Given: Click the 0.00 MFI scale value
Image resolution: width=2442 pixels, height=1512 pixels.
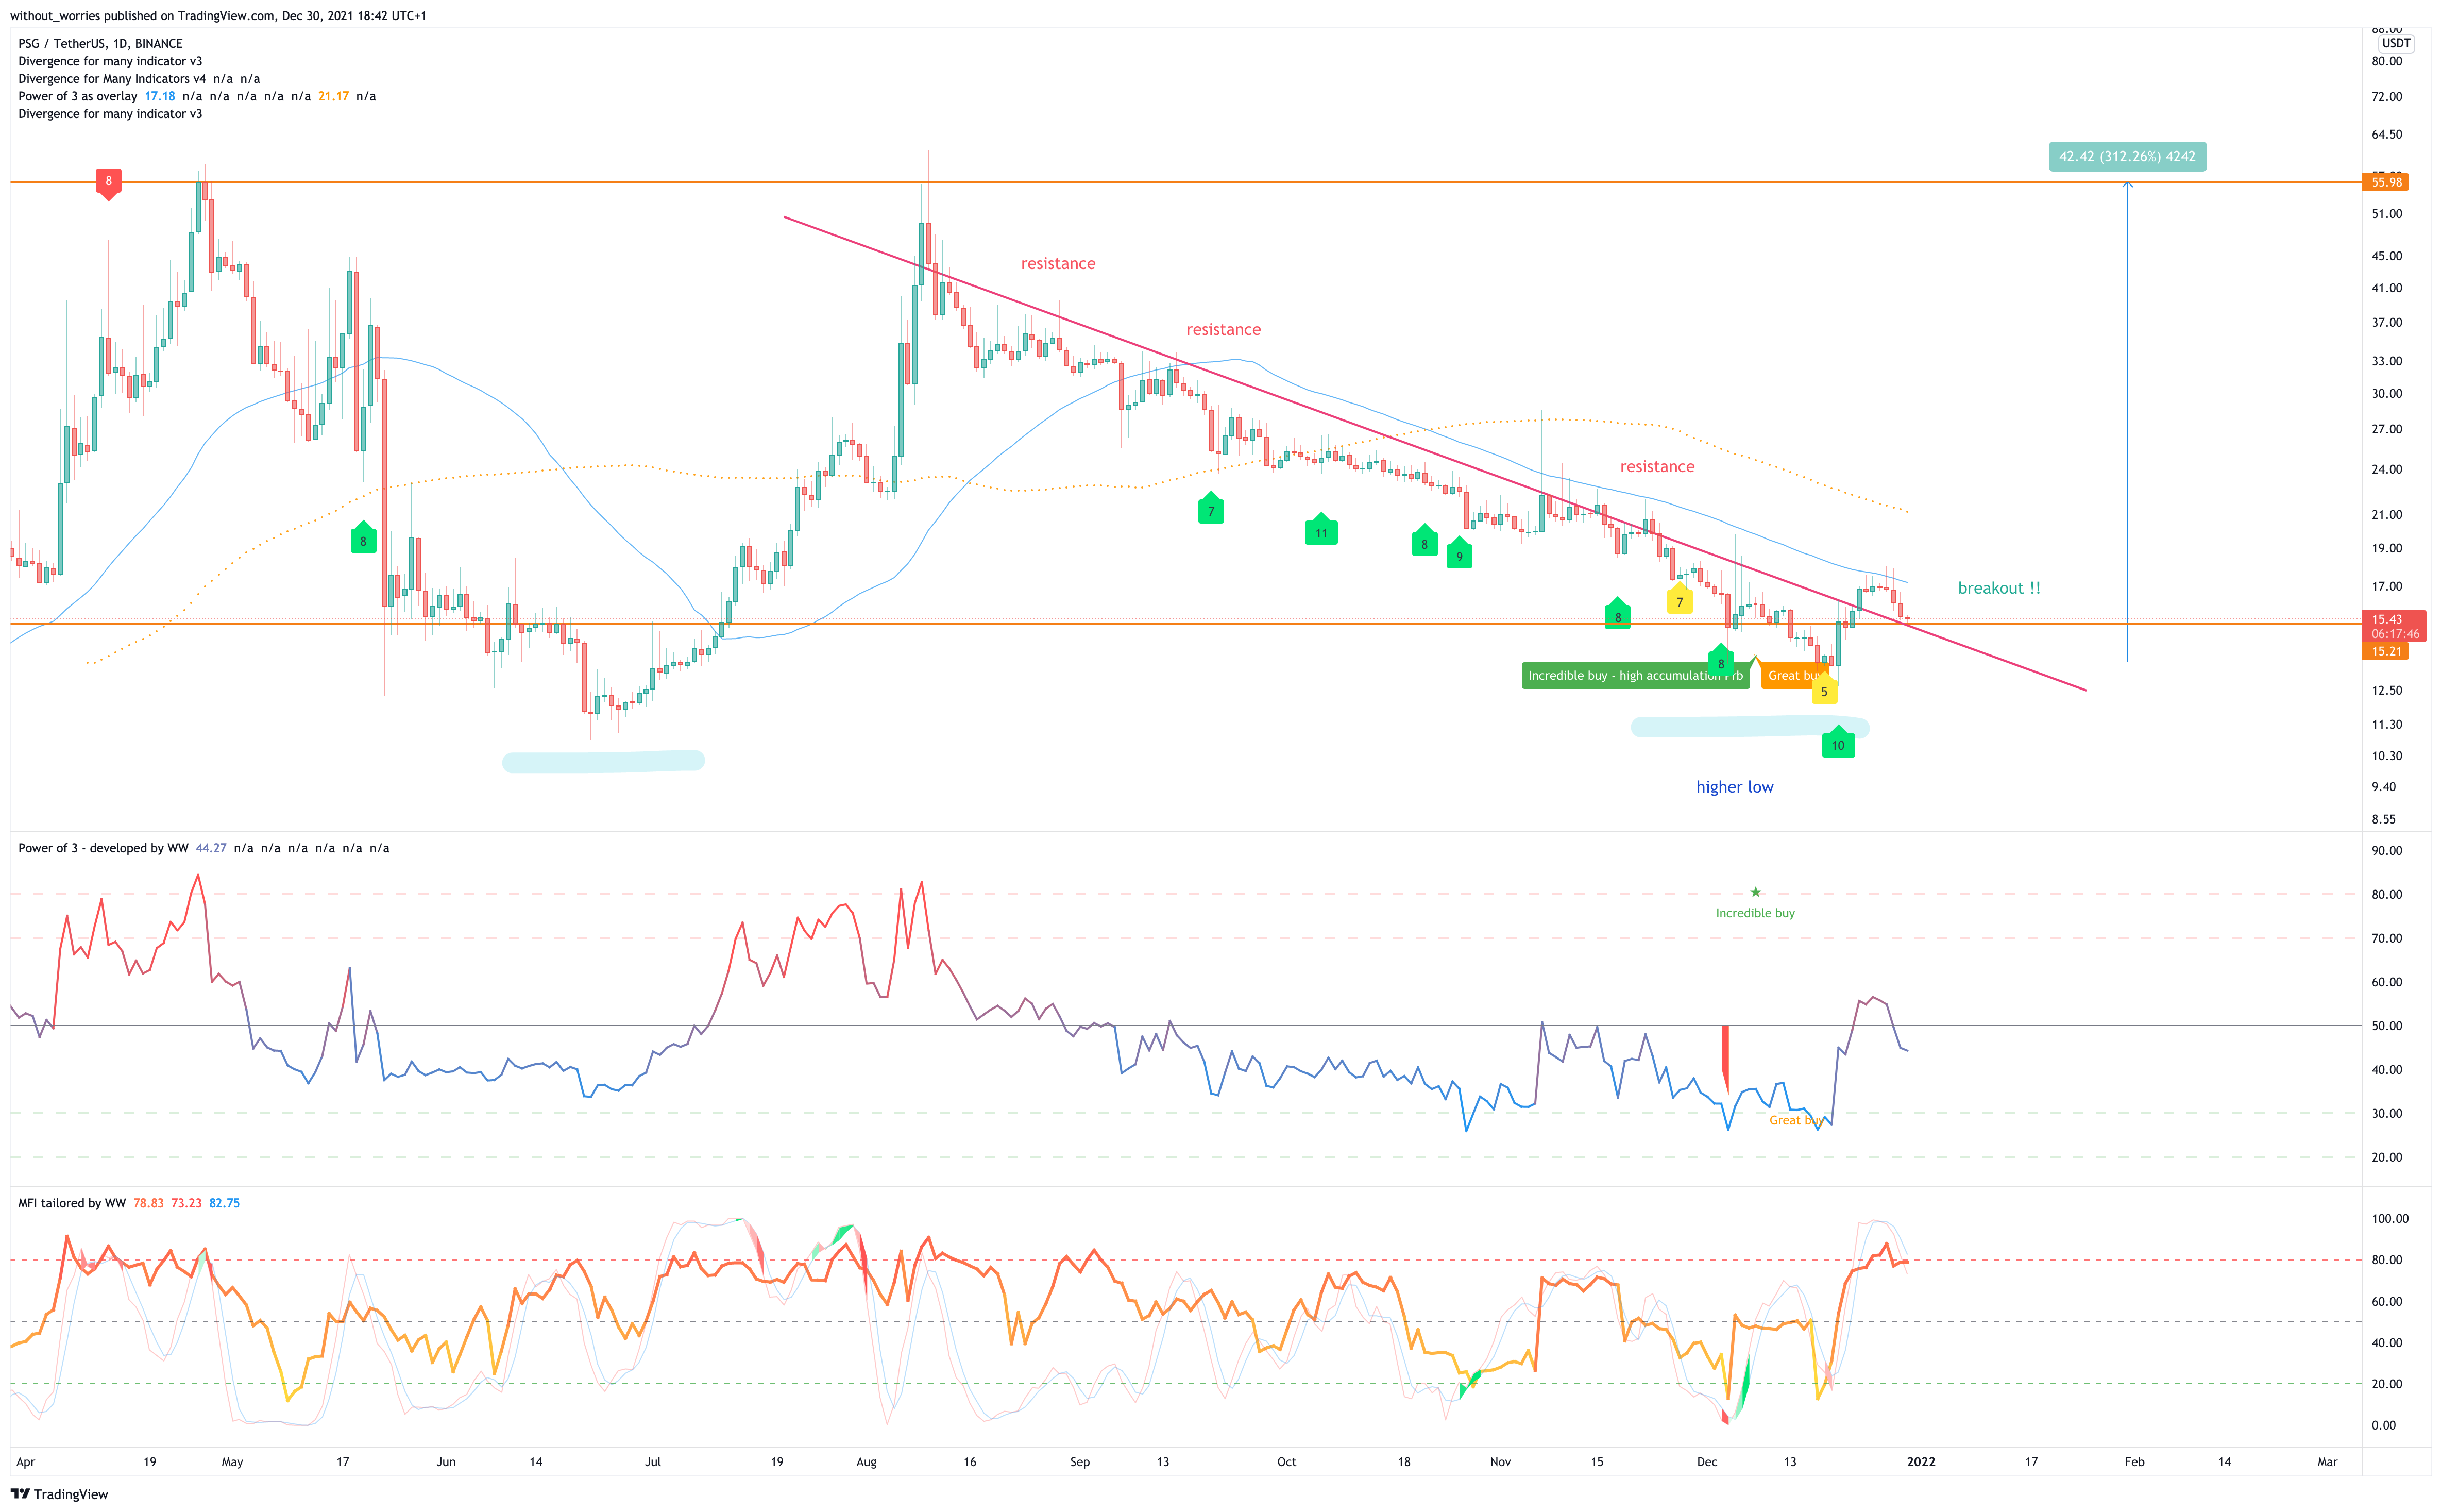Looking at the screenshot, I should click(2383, 1425).
